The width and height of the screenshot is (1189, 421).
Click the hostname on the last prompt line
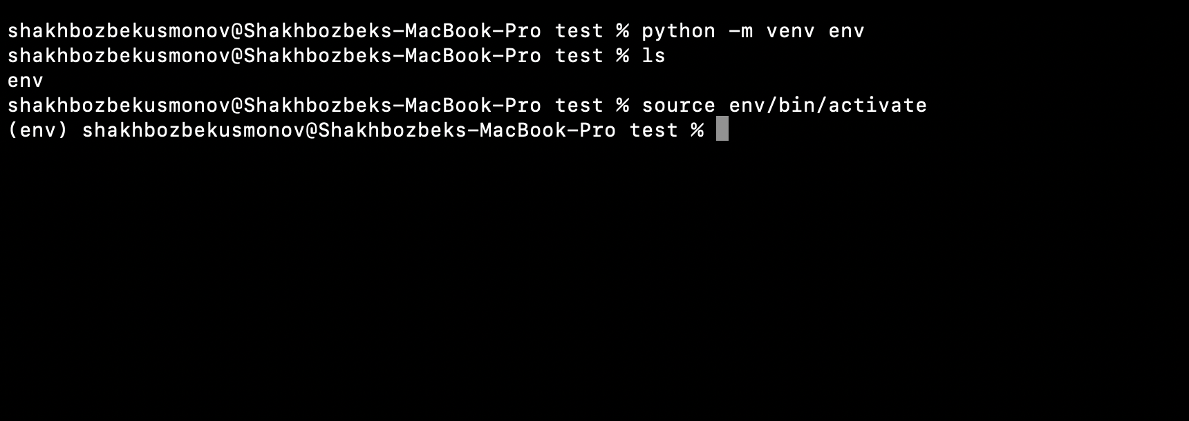click(467, 130)
